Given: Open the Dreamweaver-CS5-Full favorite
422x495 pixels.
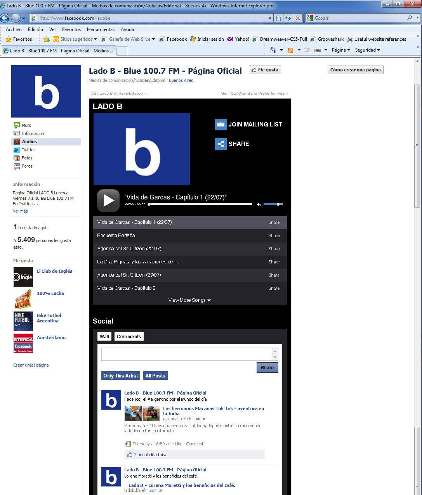Looking at the screenshot, I should pos(280,39).
